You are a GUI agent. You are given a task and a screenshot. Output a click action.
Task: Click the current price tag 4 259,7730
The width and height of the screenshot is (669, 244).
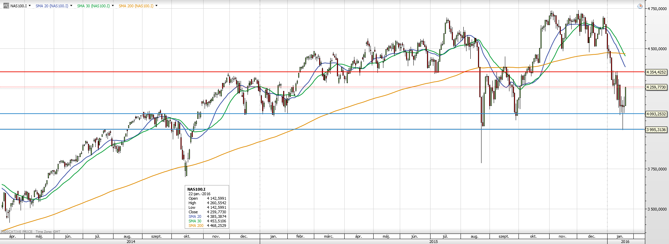(656, 87)
